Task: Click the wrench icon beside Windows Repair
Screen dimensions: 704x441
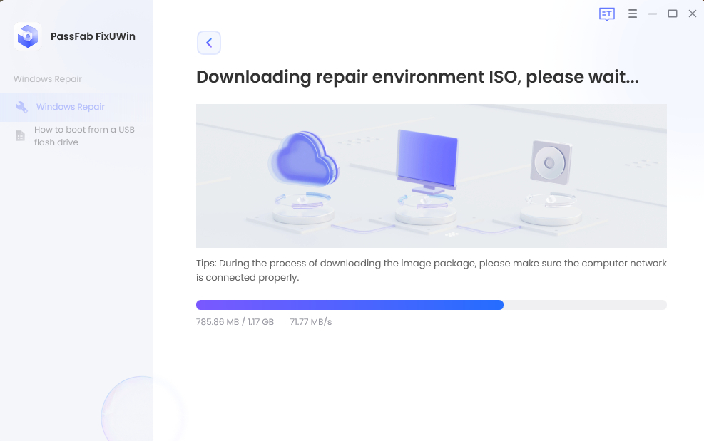Action: click(21, 107)
